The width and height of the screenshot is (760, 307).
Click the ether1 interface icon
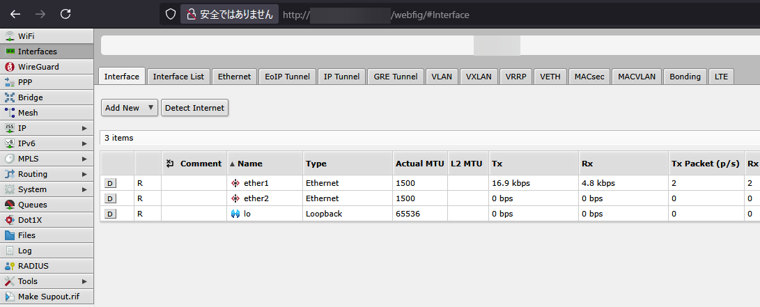pos(235,183)
